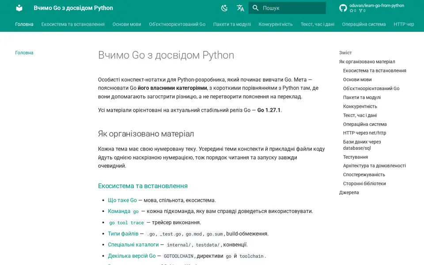Image resolution: width=424 pixels, height=265 pixels.
Task: Toggle dark mode with moon icon
Action: 224,8
